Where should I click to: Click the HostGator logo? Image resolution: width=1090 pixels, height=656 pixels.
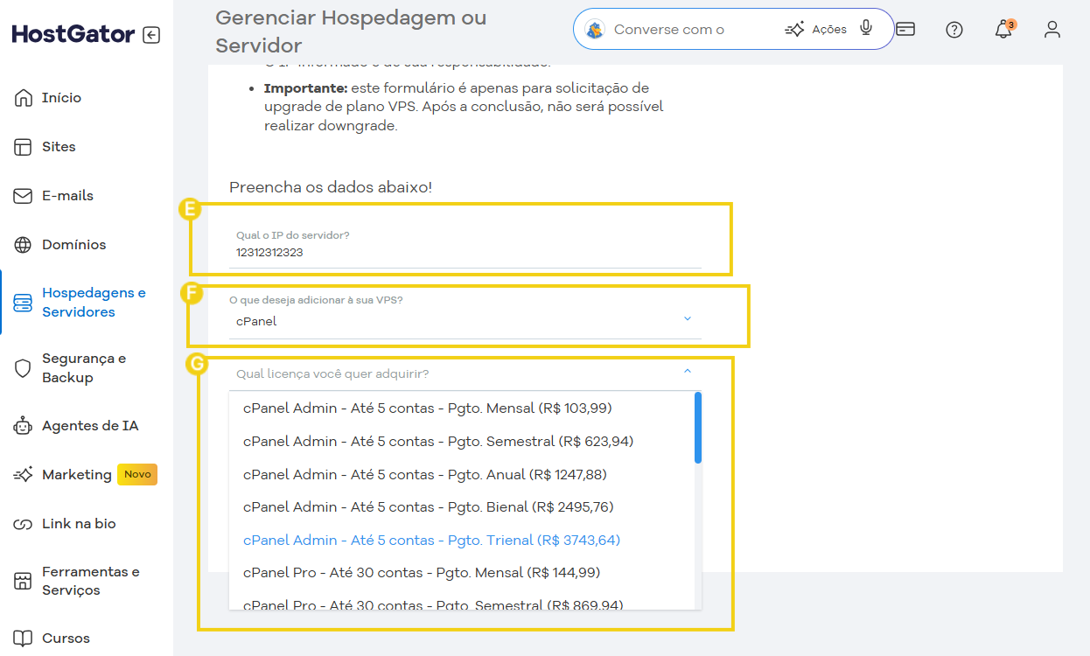pos(73,35)
